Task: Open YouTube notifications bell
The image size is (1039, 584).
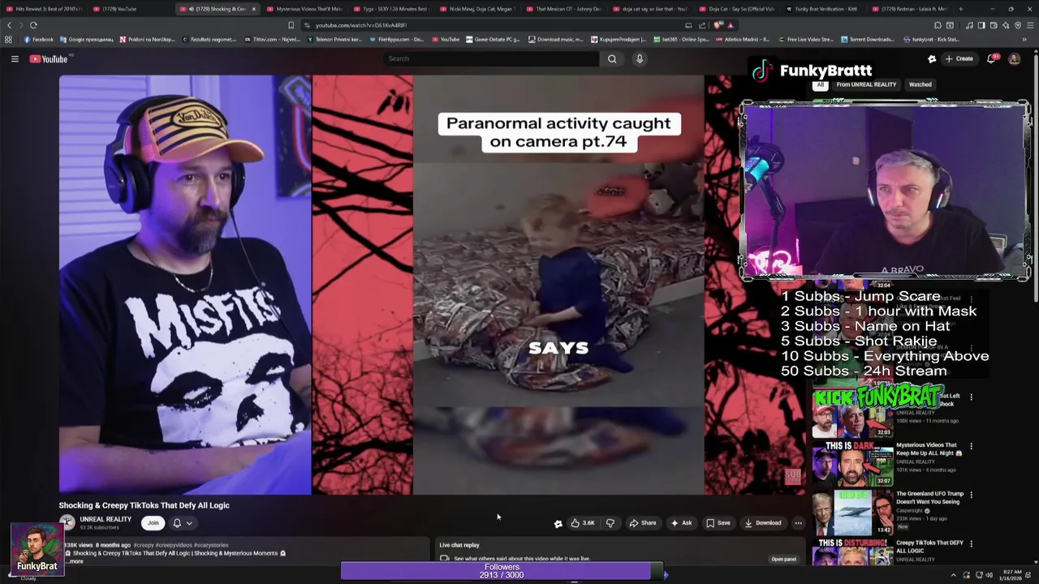Action: pyautogui.click(x=991, y=58)
